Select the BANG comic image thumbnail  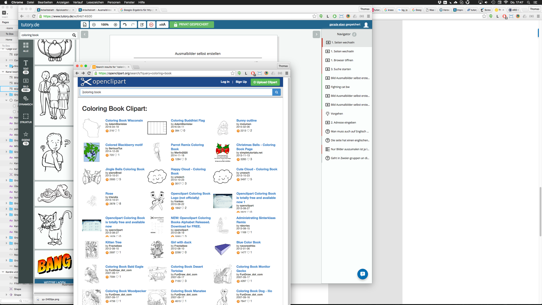[54, 264]
